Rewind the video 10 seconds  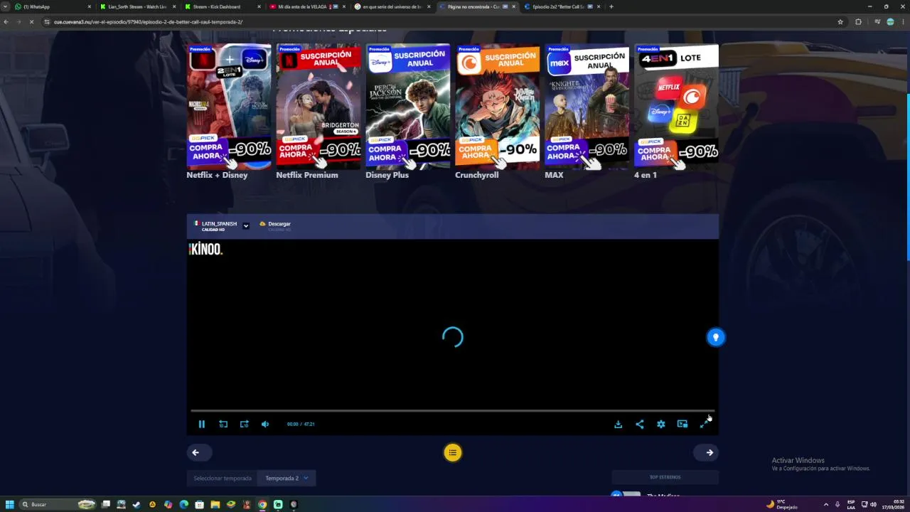click(223, 424)
